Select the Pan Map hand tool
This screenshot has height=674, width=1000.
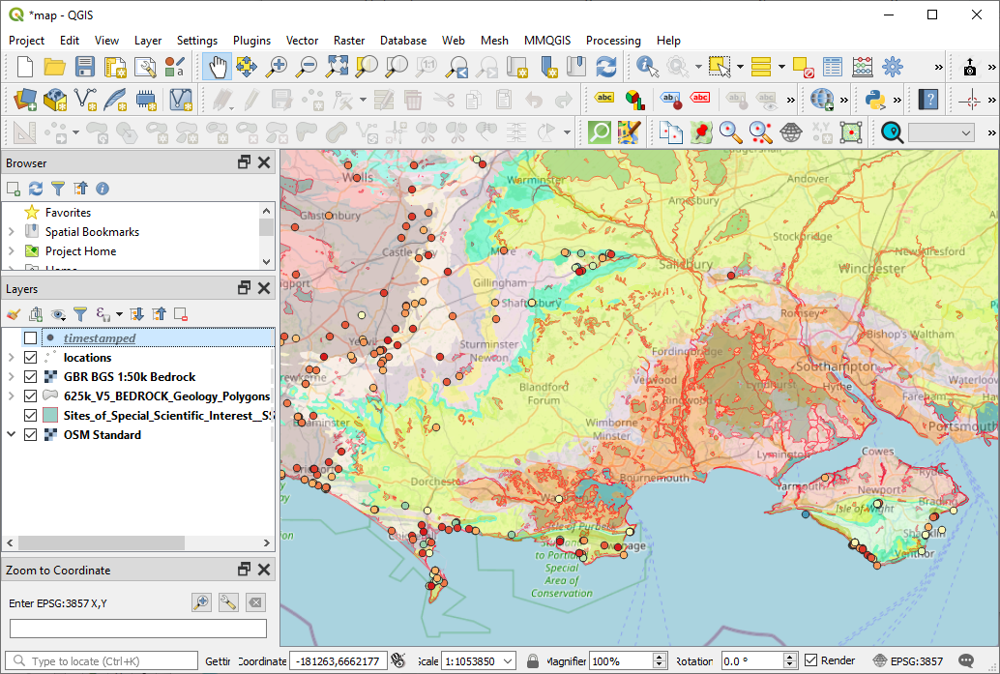coord(217,67)
